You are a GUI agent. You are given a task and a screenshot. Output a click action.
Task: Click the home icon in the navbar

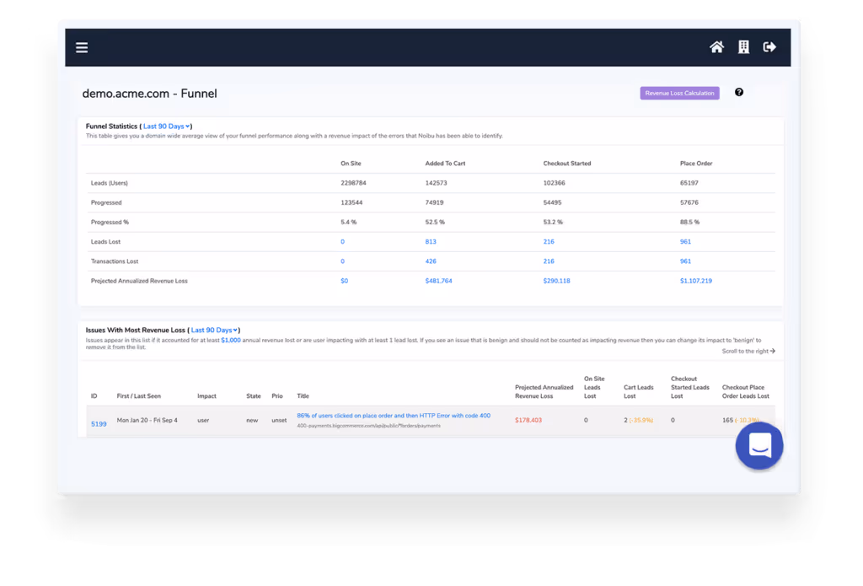point(717,47)
